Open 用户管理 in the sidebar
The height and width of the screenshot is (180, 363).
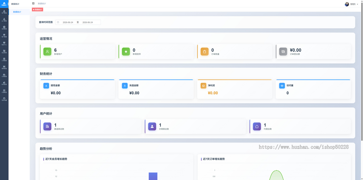(x=4, y=12)
